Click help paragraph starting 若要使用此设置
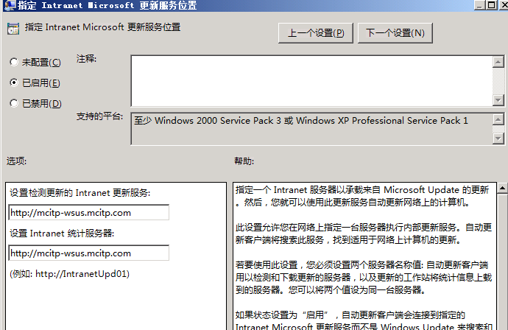This screenshot has height=330, width=508. pos(364,277)
